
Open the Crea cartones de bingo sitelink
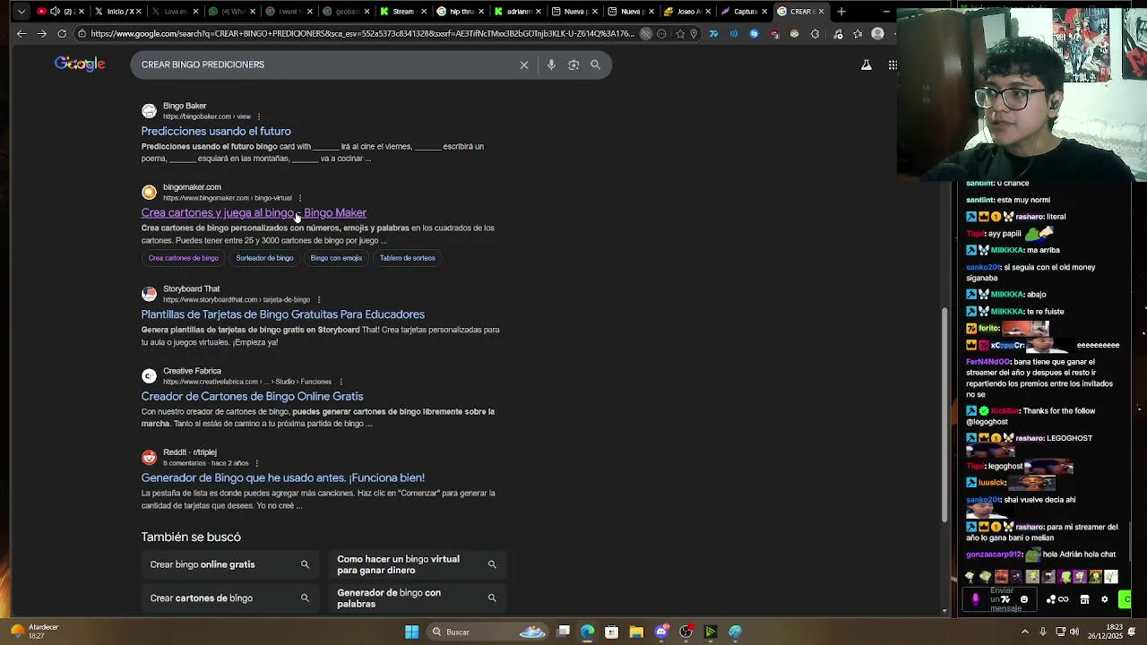tap(184, 258)
